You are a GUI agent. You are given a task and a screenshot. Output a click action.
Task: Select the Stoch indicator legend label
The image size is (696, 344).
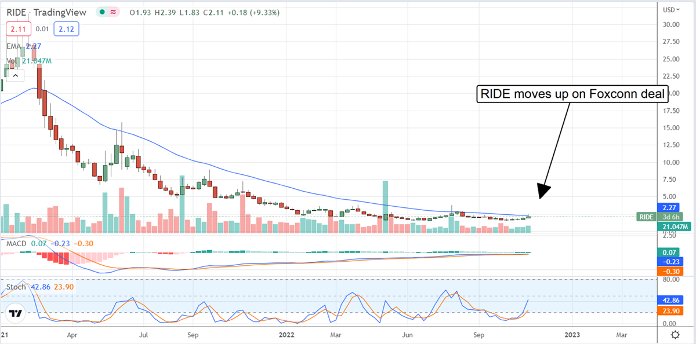tap(15, 286)
